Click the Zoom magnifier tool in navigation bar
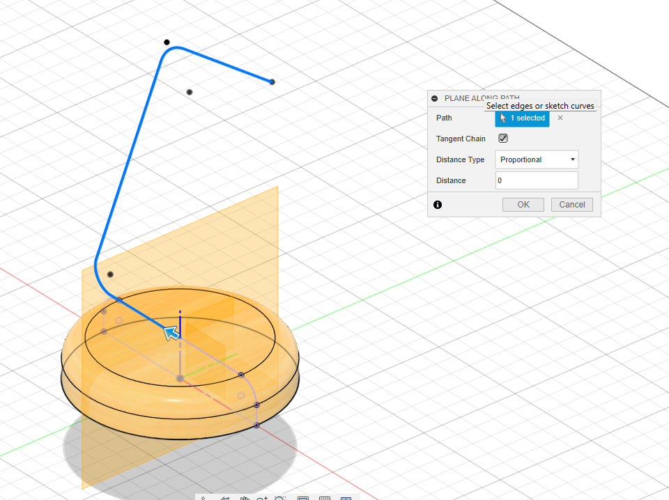The height and width of the screenshot is (500, 669). click(262, 499)
